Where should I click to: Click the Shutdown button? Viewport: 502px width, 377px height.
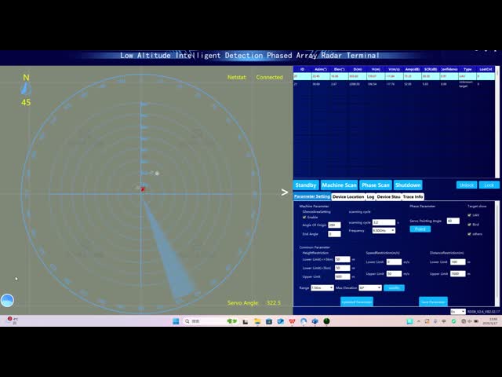point(408,185)
